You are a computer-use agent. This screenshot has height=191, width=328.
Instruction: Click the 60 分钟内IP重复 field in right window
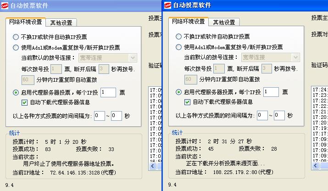pos(190,80)
